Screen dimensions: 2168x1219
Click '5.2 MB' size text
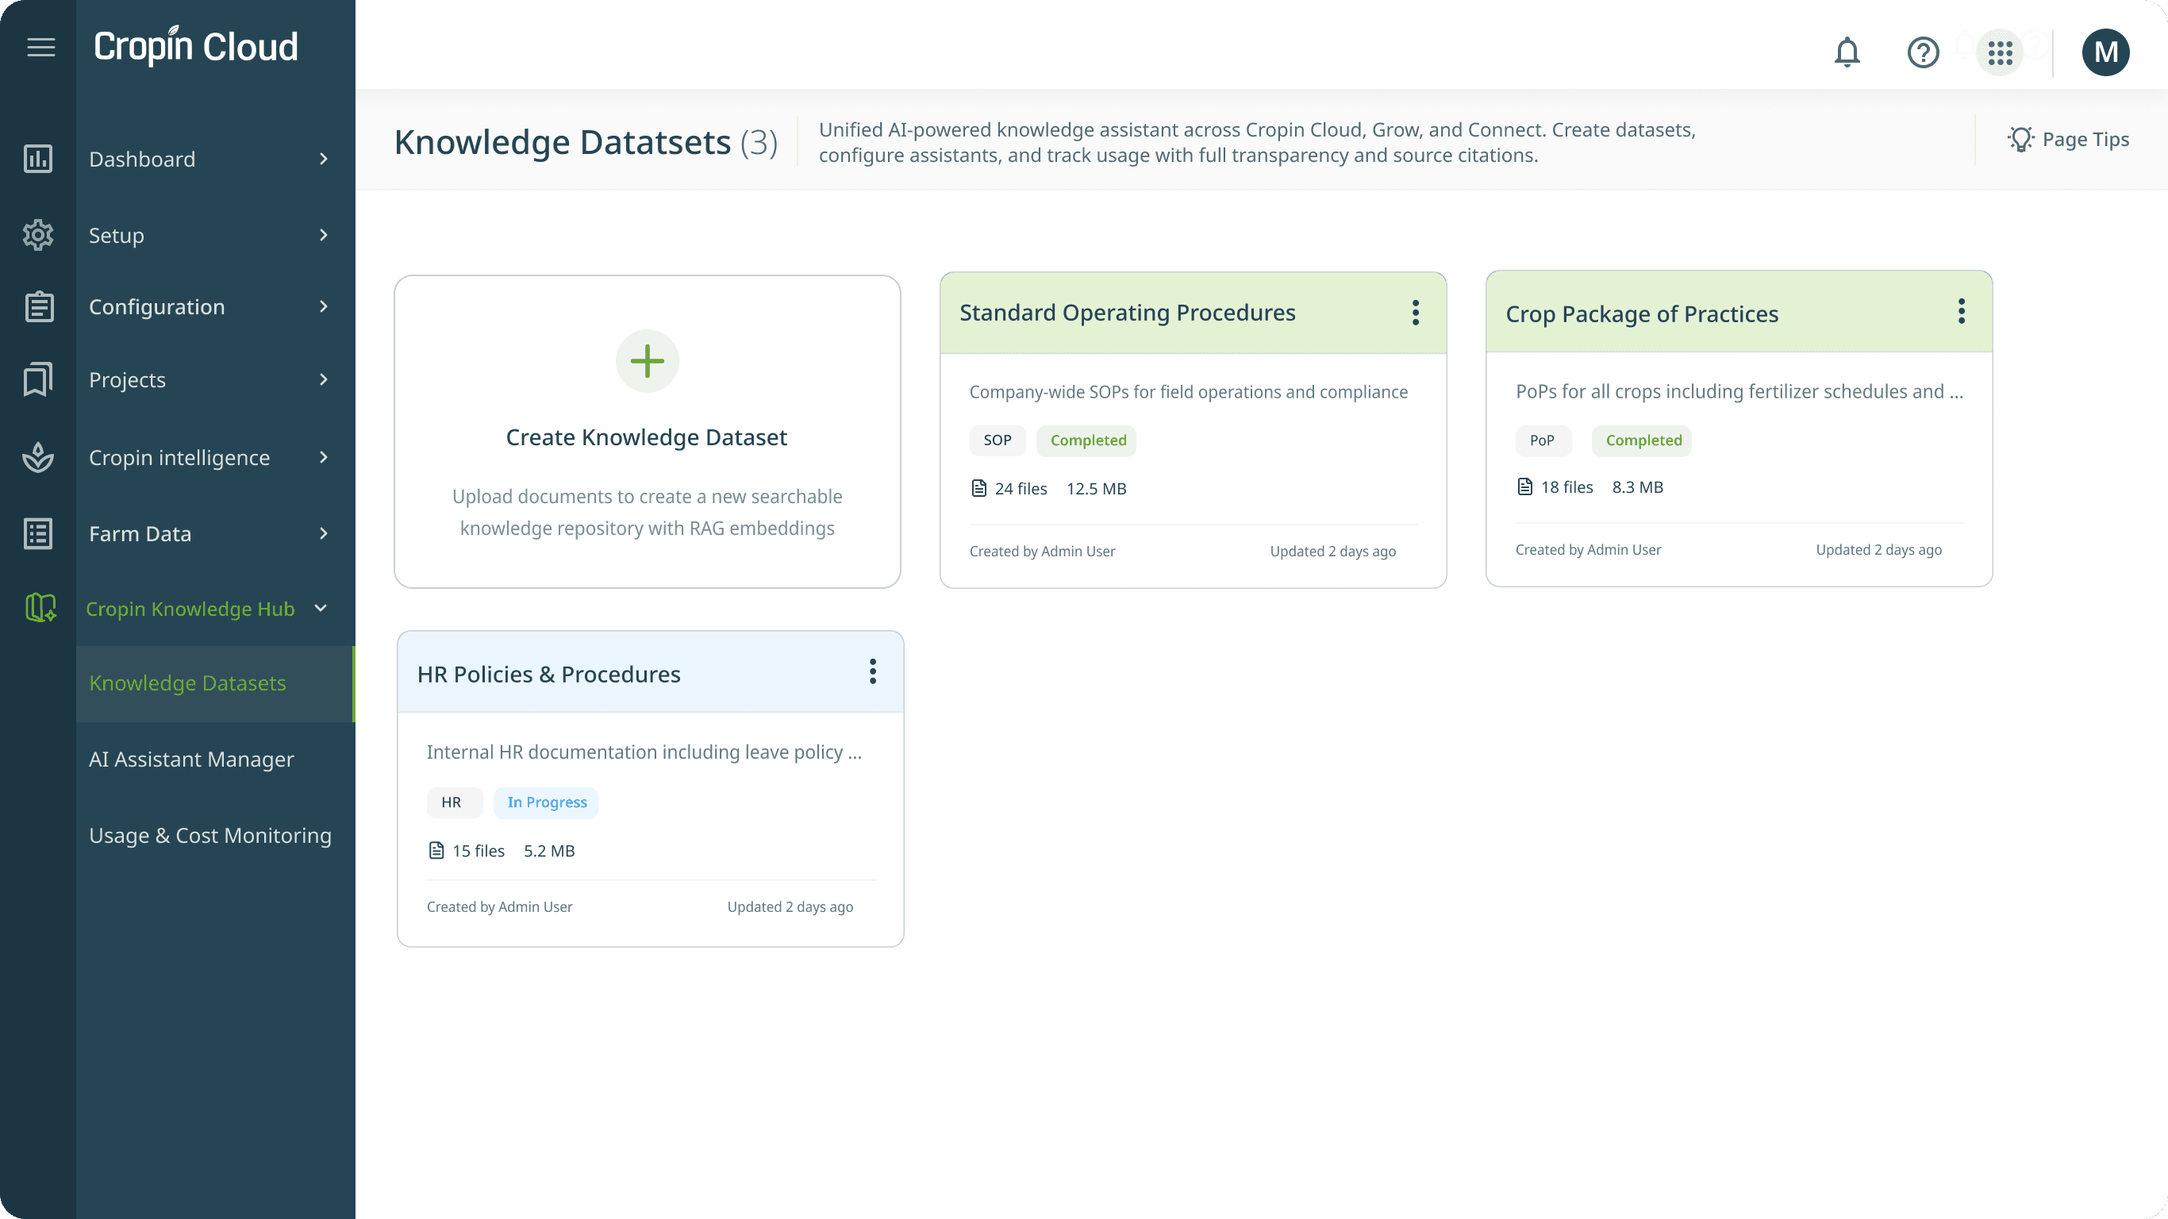(548, 850)
